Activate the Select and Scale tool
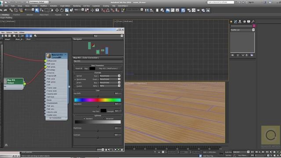The width and height of the screenshot is (281, 158). (67, 10)
